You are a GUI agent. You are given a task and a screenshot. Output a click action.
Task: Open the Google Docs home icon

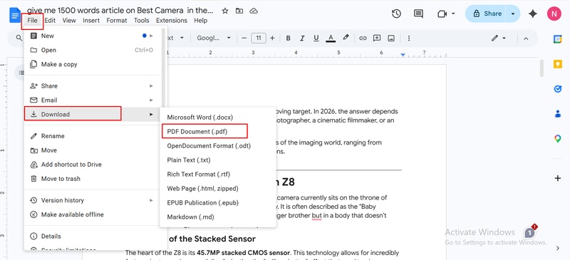[15, 16]
